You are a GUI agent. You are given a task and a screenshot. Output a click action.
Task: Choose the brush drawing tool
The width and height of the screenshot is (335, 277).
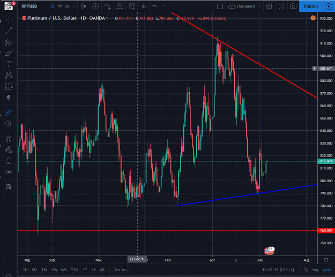(x=9, y=53)
